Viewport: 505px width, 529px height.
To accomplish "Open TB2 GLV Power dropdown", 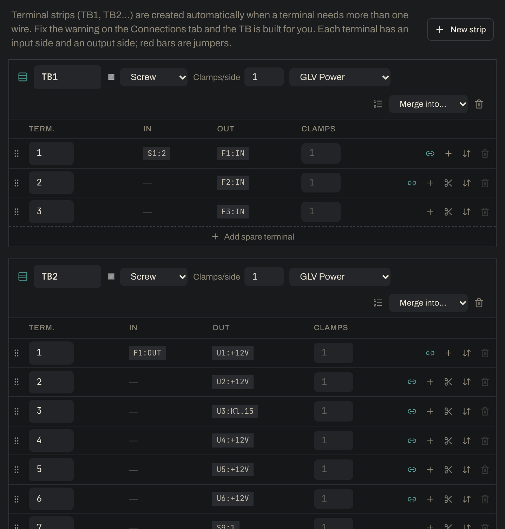I will click(340, 277).
